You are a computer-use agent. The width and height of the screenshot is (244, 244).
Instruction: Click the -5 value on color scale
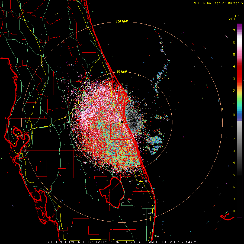tap(233, 175)
